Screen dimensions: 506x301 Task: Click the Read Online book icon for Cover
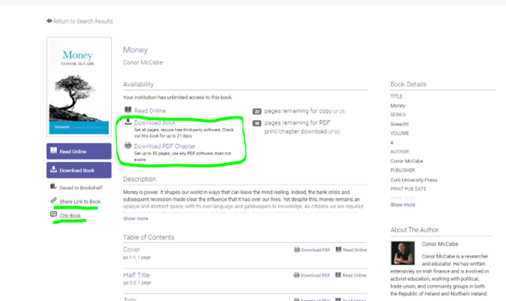click(x=338, y=249)
